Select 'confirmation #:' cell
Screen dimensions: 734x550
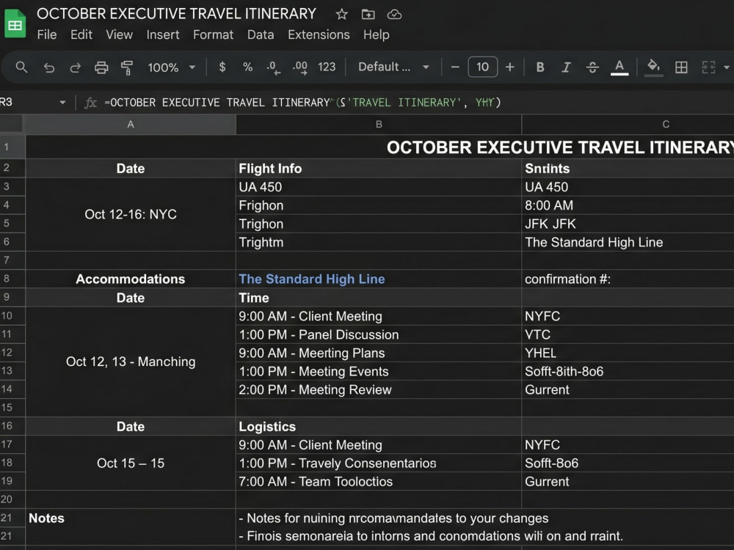click(628, 279)
